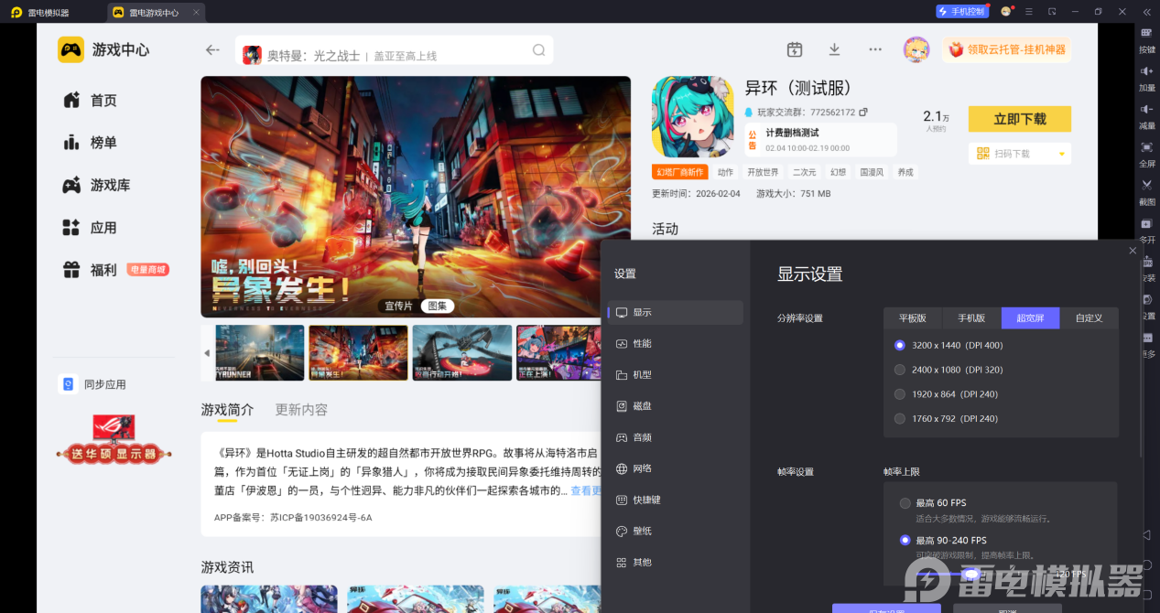
Task: Switch to 超宽屏 resolution tab
Action: tap(1030, 318)
